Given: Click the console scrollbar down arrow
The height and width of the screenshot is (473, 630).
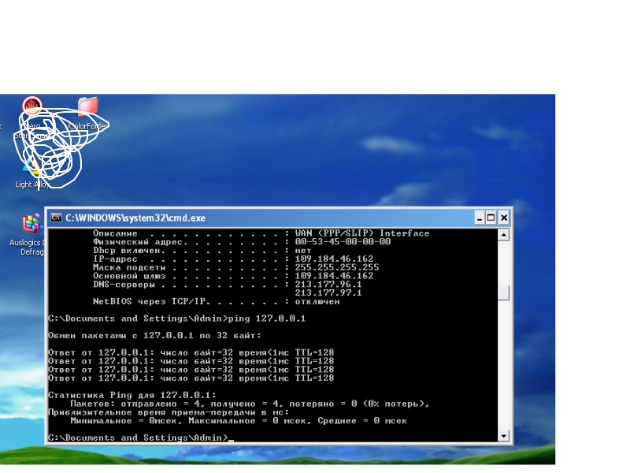Looking at the screenshot, I should pyautogui.click(x=504, y=436).
